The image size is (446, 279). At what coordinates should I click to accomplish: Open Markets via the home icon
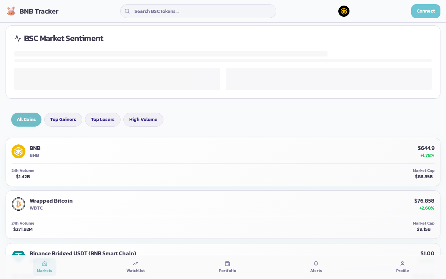click(45, 264)
